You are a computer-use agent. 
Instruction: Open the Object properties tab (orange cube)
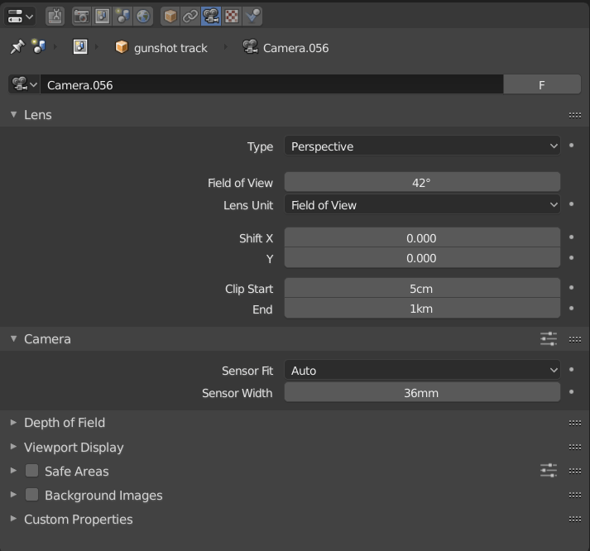pyautogui.click(x=170, y=17)
